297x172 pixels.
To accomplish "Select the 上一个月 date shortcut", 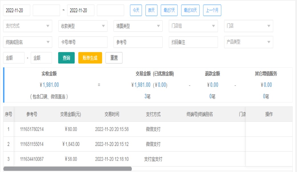I will tap(212, 10).
